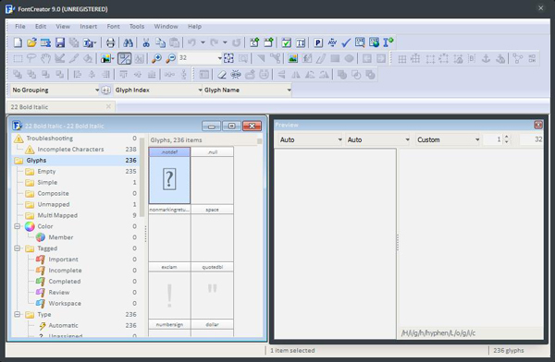Select the exclam glyph cell
This screenshot has height=362, width=555.
169,291
